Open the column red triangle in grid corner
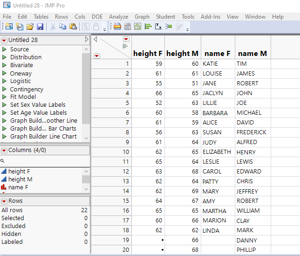The height and width of the screenshot is (256, 300). coord(126,39)
